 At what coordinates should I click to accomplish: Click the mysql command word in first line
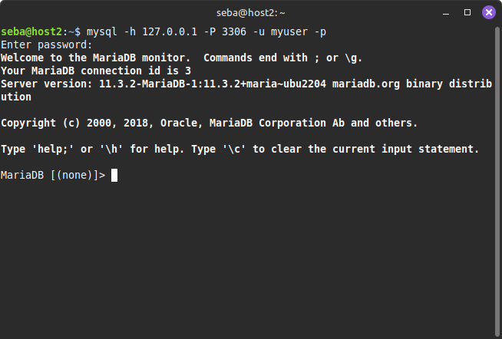102,31
